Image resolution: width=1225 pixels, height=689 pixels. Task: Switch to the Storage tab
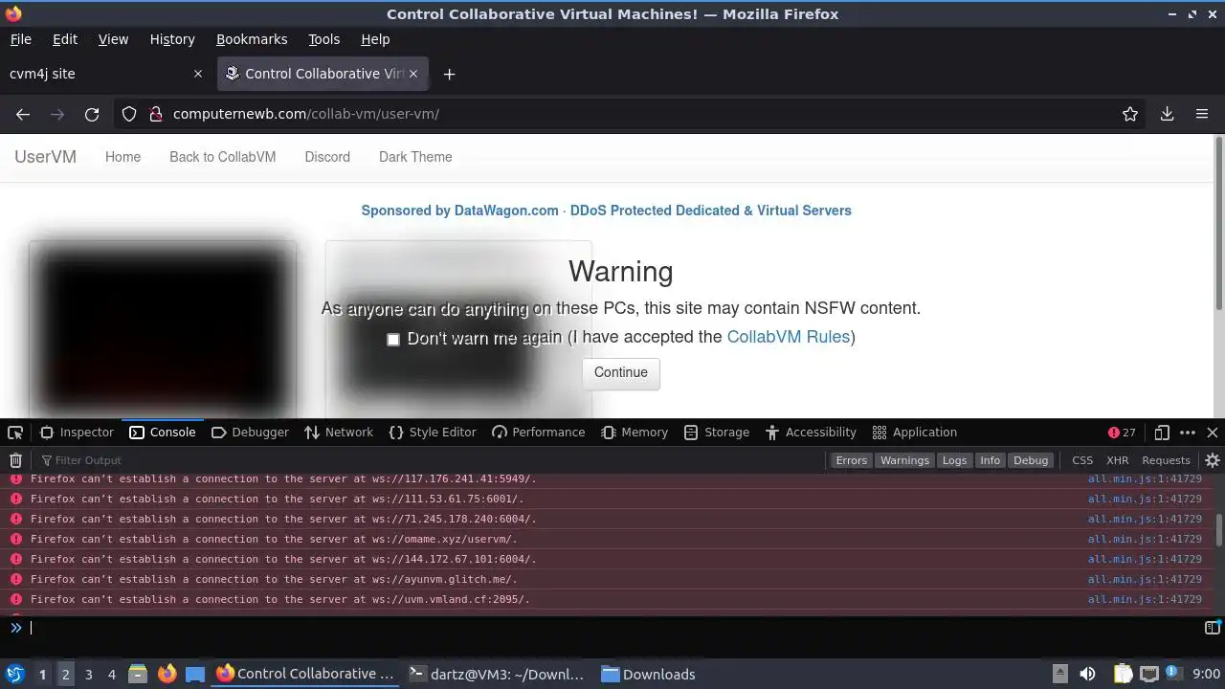[x=717, y=433]
